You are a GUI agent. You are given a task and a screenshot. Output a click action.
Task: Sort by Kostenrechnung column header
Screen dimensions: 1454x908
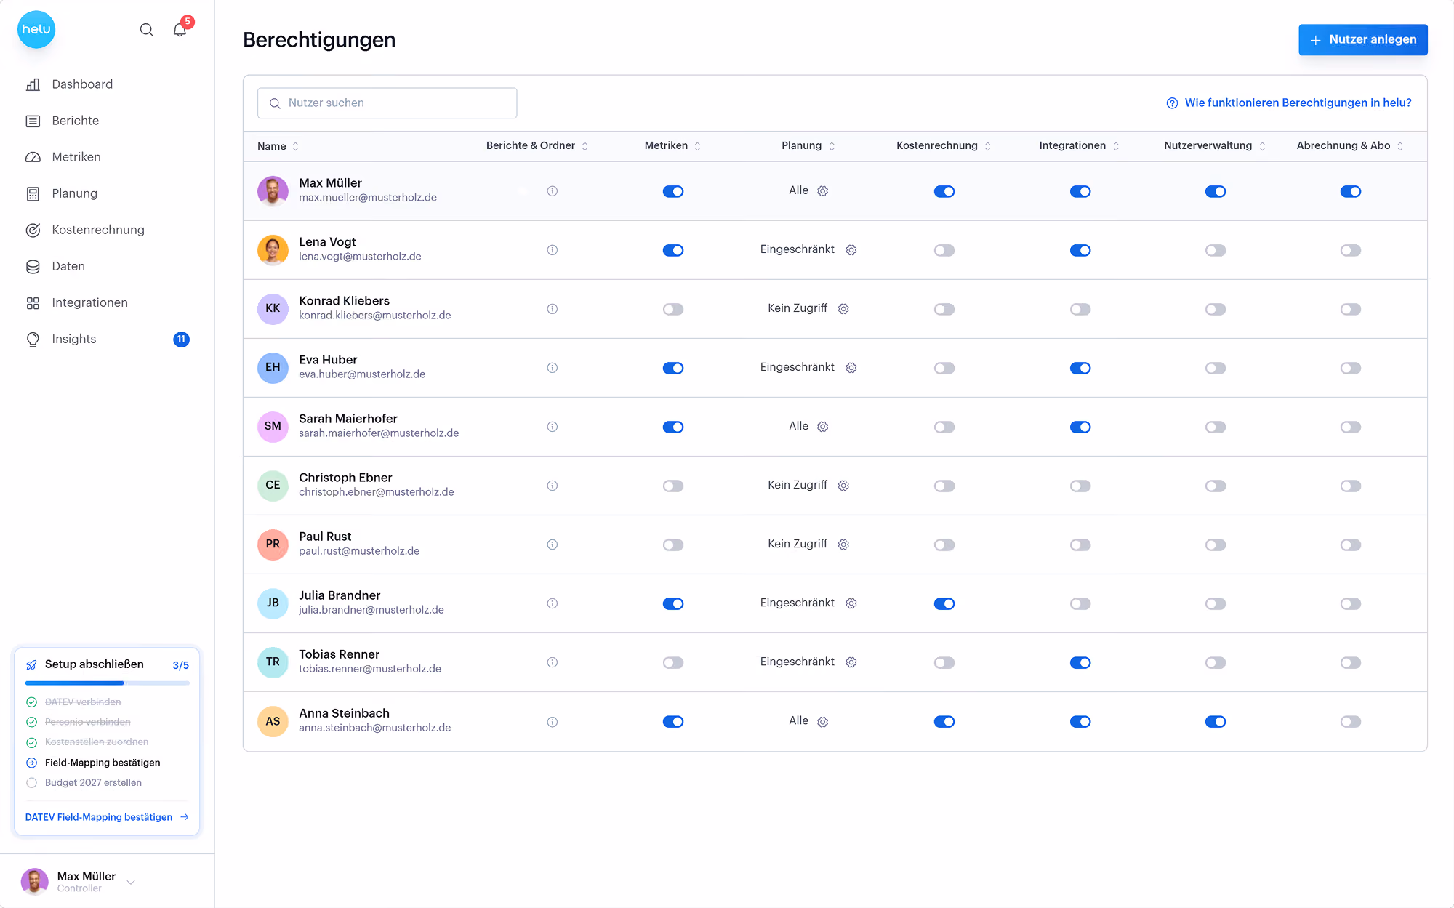(944, 145)
